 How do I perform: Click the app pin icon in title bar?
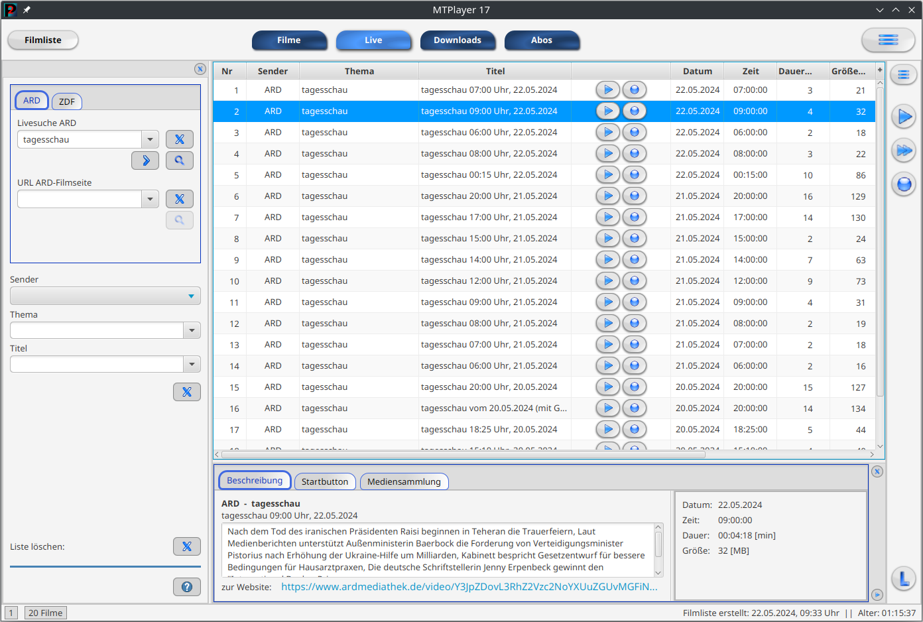[27, 10]
